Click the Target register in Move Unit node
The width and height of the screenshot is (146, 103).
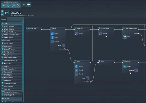76,34
